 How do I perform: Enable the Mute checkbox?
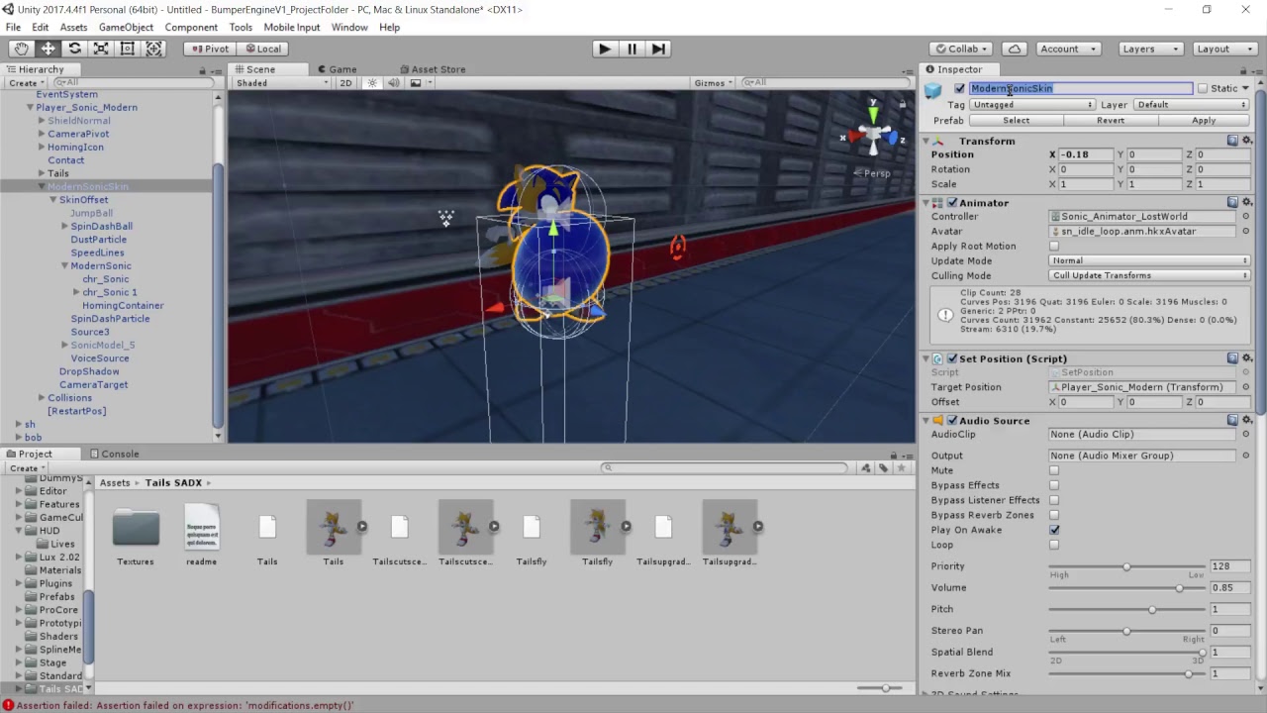1054,470
